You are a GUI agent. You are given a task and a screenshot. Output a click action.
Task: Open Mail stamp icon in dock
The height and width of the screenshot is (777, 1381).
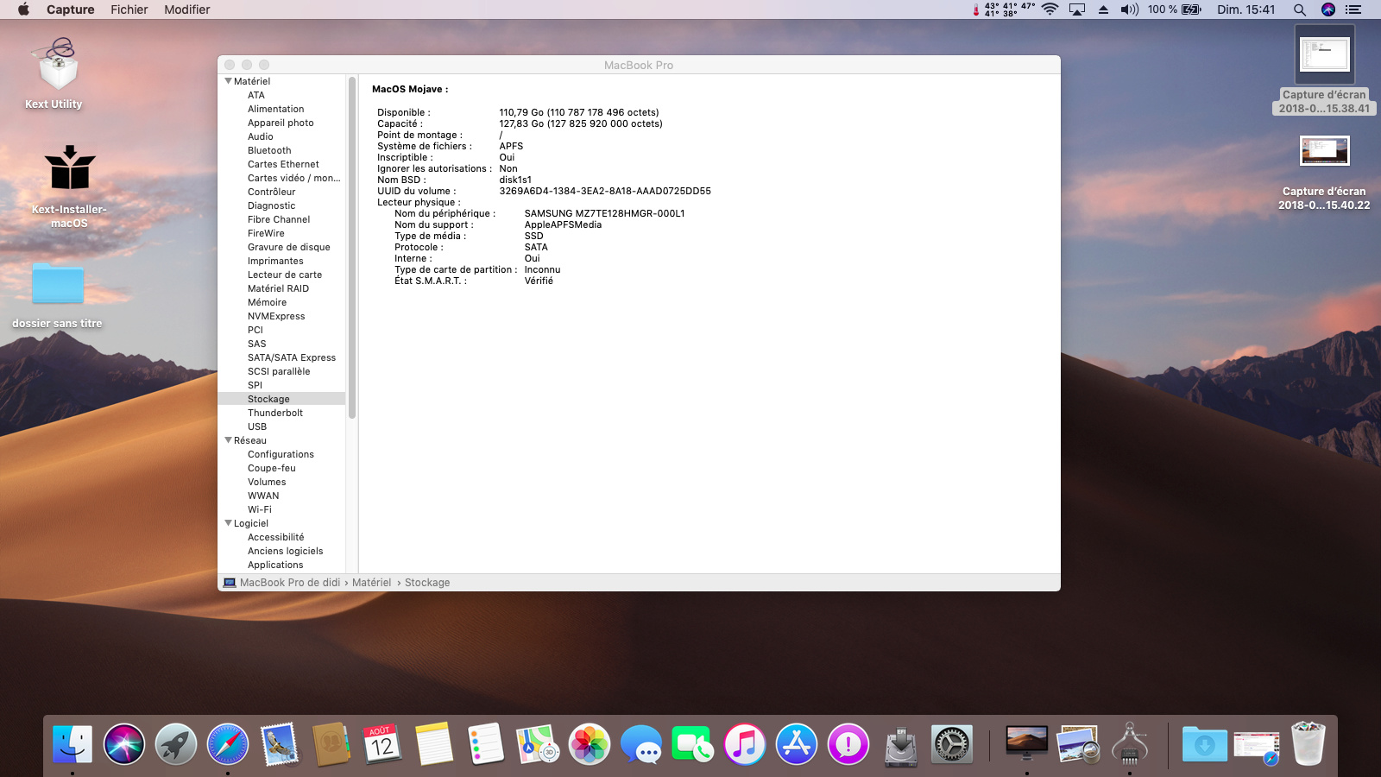[280, 744]
